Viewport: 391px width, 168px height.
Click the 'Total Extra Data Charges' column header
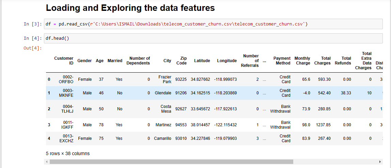363,61
